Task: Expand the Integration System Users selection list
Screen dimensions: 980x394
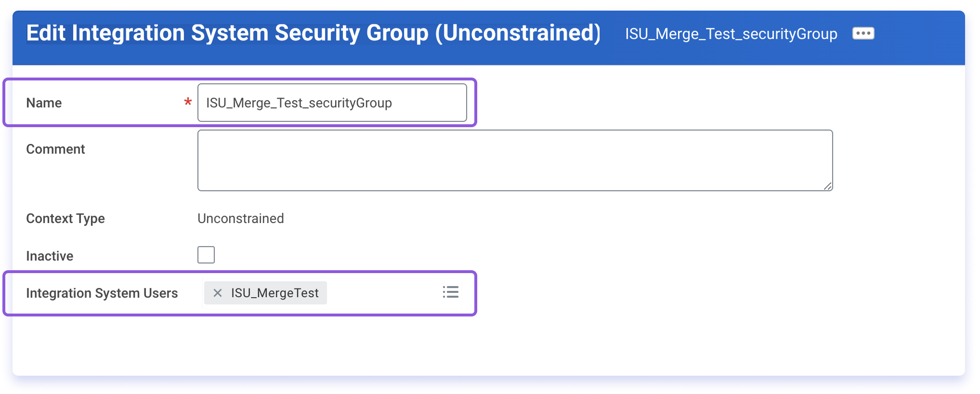Action: (x=451, y=292)
